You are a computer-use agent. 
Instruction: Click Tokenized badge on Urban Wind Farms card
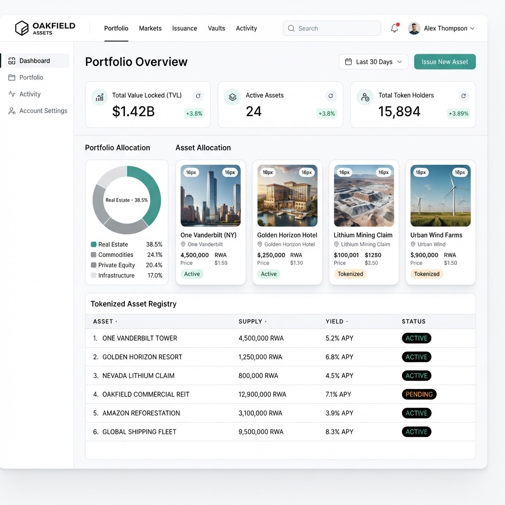[x=427, y=274]
